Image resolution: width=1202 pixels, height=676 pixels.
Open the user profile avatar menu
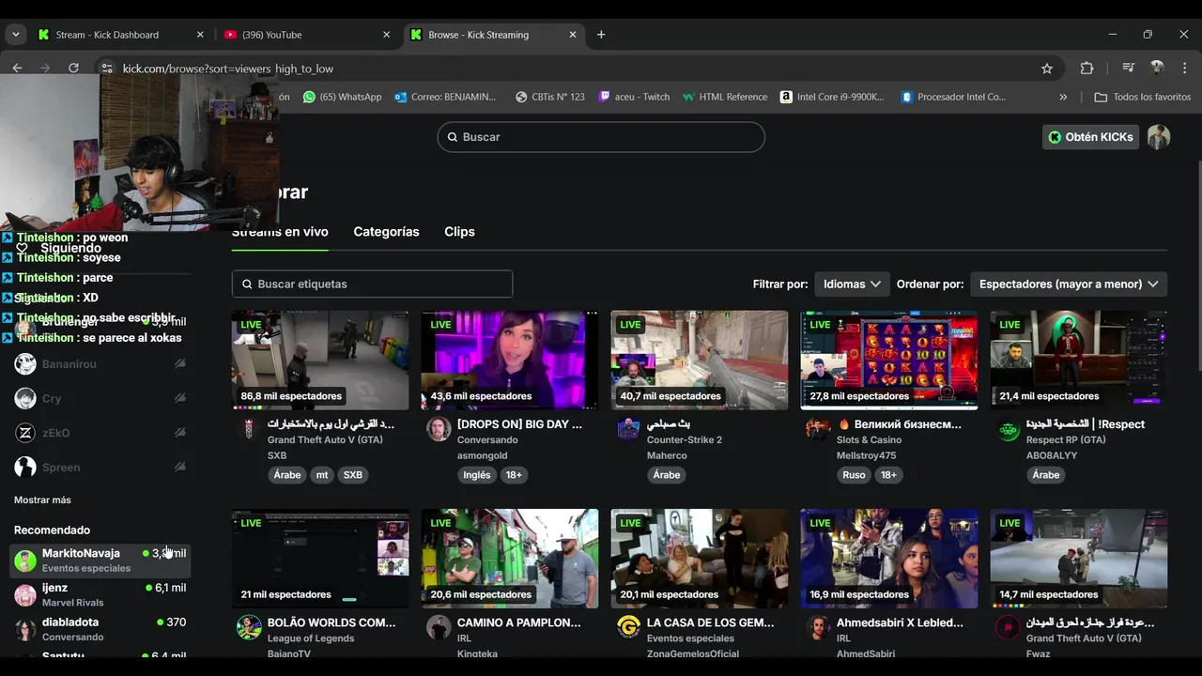[1159, 137]
